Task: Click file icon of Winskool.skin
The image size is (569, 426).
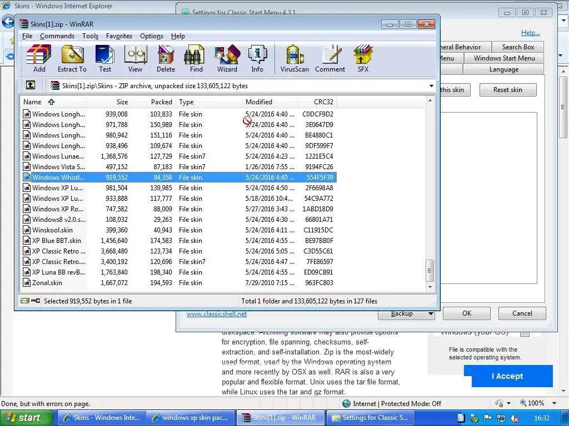Action: click(27, 230)
